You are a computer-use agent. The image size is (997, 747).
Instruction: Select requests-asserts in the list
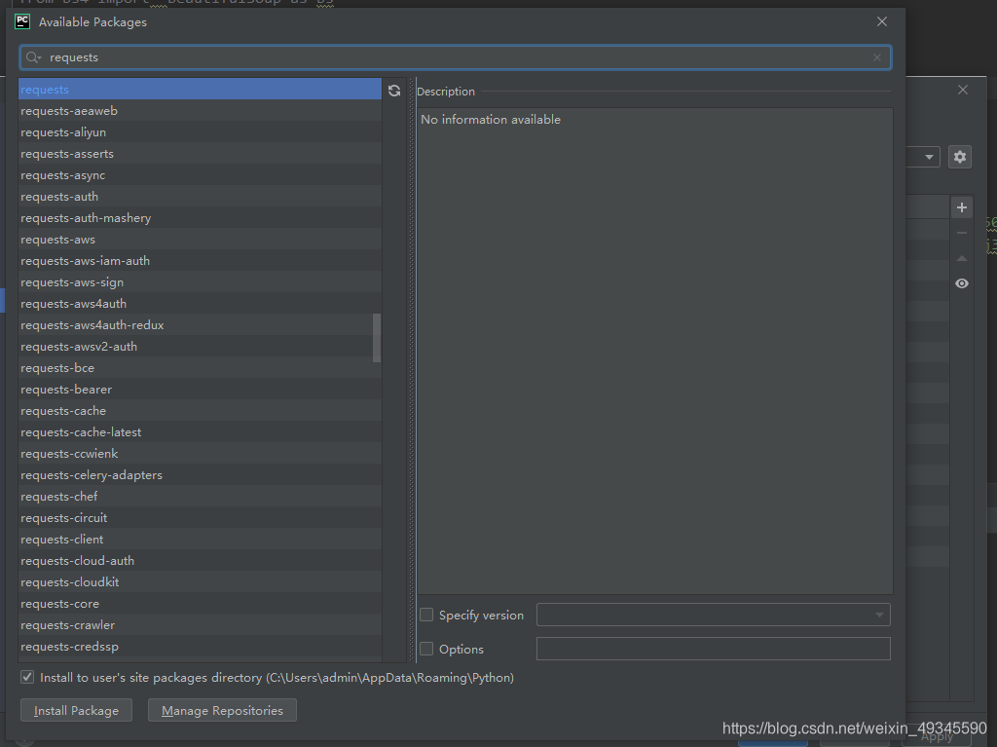200,153
